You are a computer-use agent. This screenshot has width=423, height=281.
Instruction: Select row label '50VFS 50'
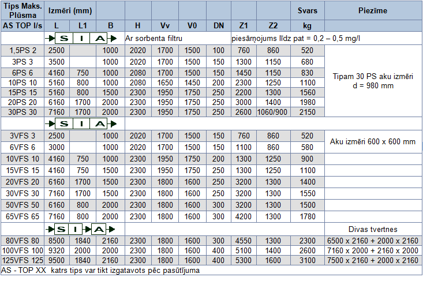click(23, 205)
